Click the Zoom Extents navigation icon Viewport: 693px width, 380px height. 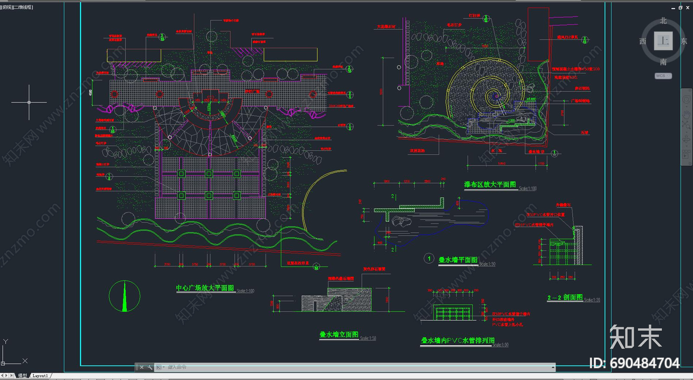[687, 125]
